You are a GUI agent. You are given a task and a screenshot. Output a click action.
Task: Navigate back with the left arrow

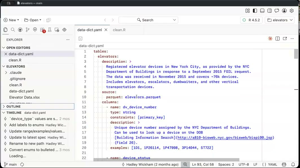click(x=105, y=20)
